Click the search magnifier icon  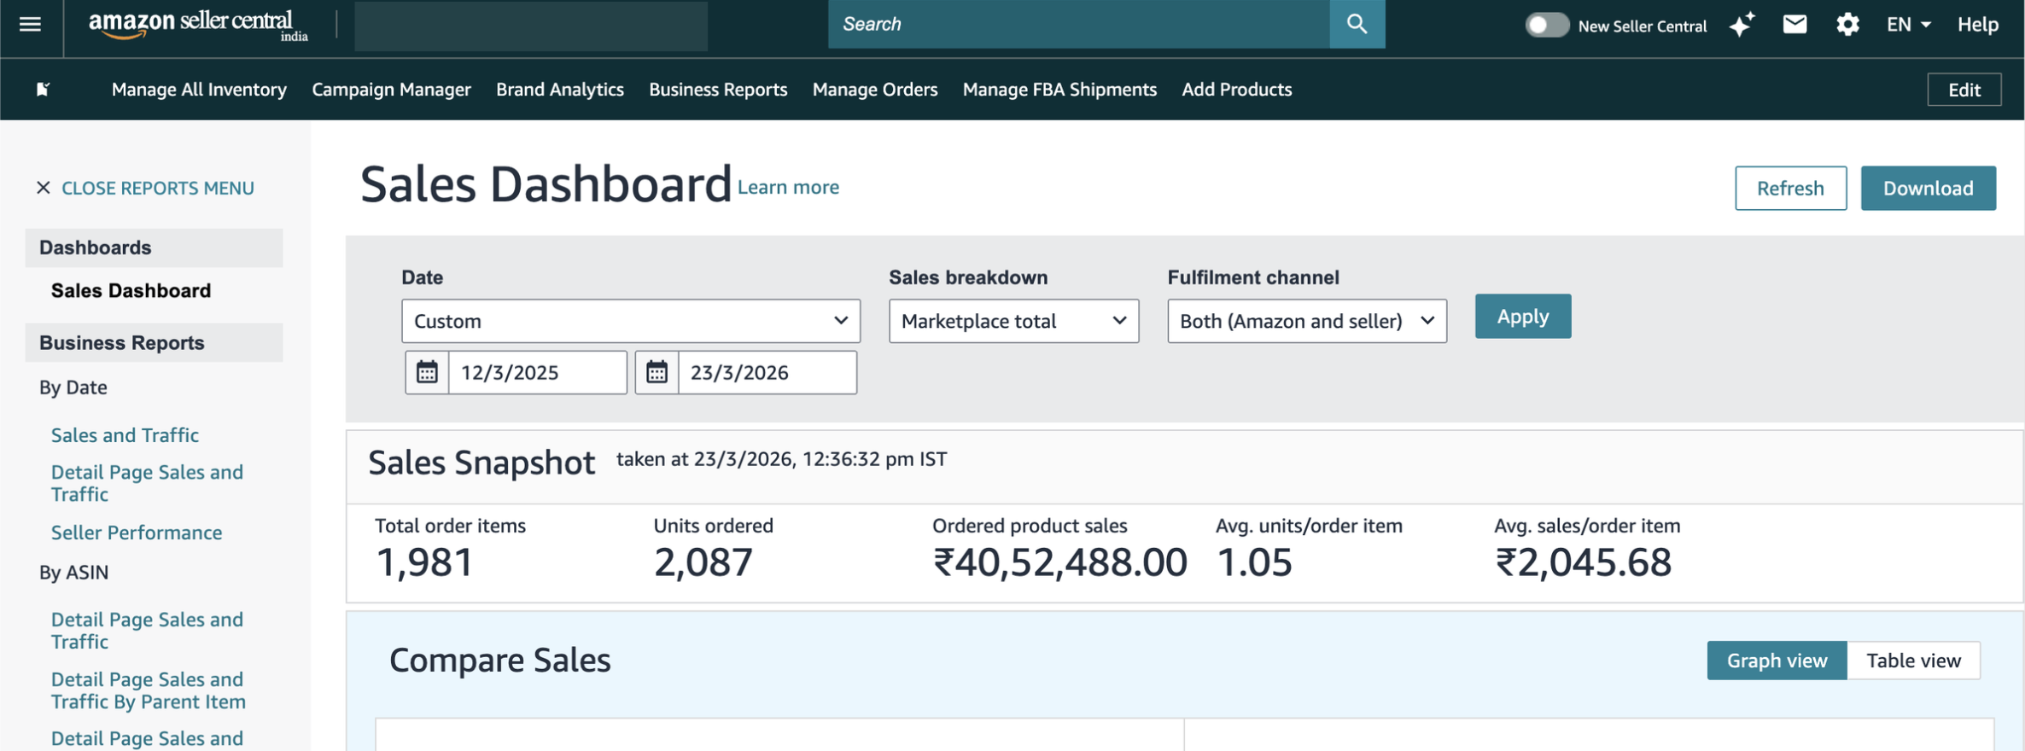[x=1357, y=24]
